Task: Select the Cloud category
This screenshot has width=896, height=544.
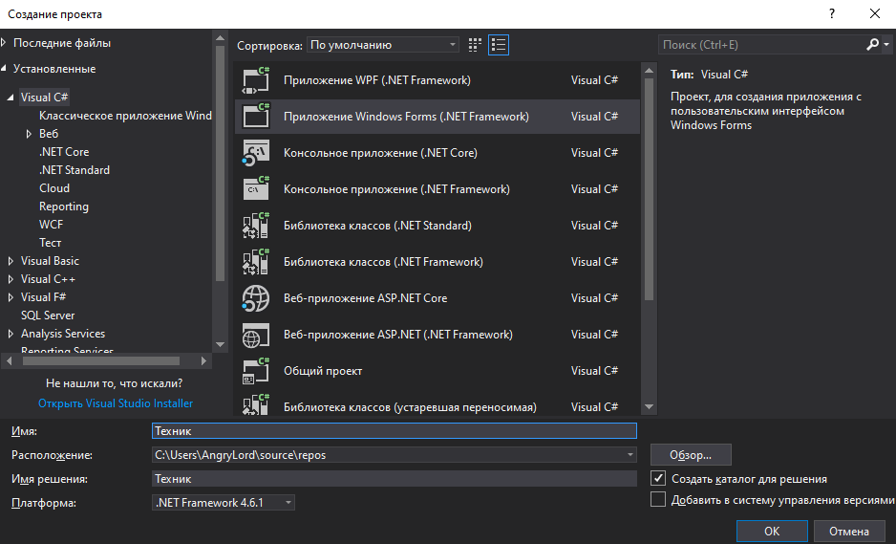Action: [x=54, y=188]
